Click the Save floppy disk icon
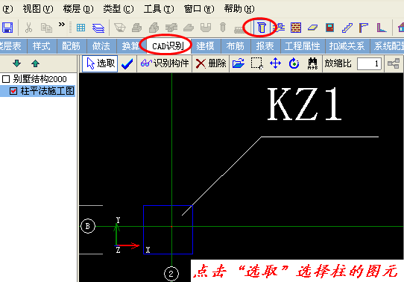The width and height of the screenshot is (404, 282). [7, 28]
